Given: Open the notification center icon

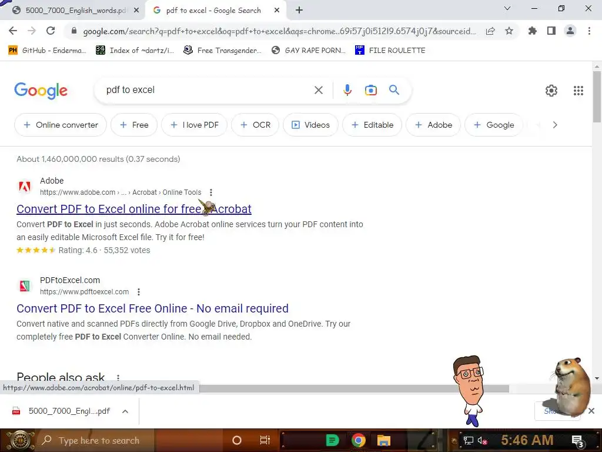Looking at the screenshot, I should click(x=578, y=441).
